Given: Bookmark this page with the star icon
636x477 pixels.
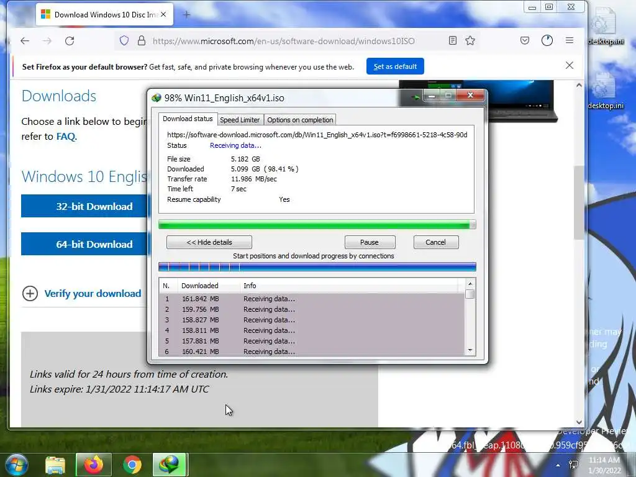Looking at the screenshot, I should [470, 40].
